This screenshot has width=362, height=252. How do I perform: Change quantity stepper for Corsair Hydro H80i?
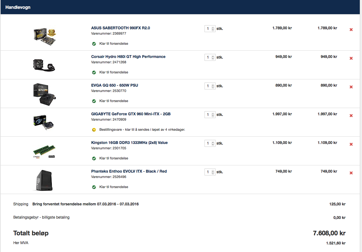coord(213,57)
